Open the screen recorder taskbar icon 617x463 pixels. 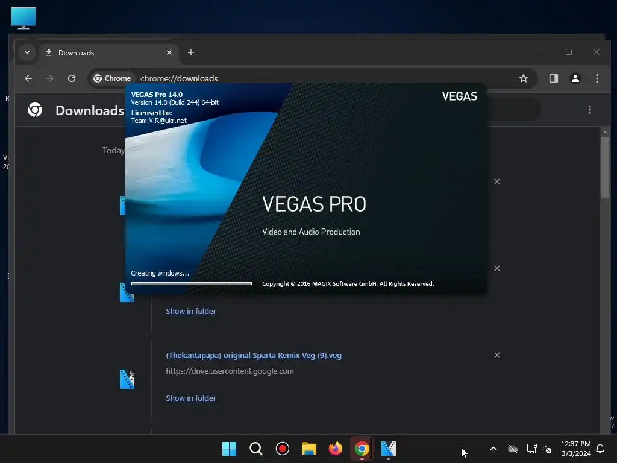pyautogui.click(x=283, y=449)
